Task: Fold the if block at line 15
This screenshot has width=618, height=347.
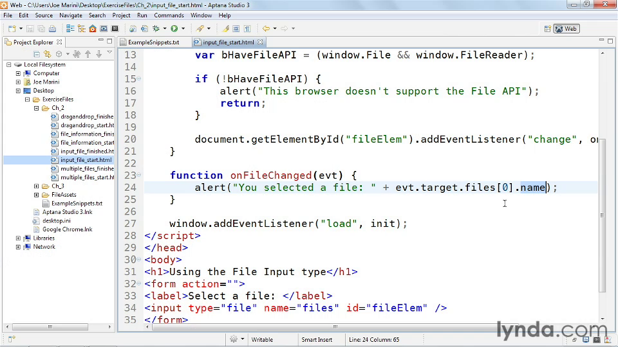Action: coord(139,78)
